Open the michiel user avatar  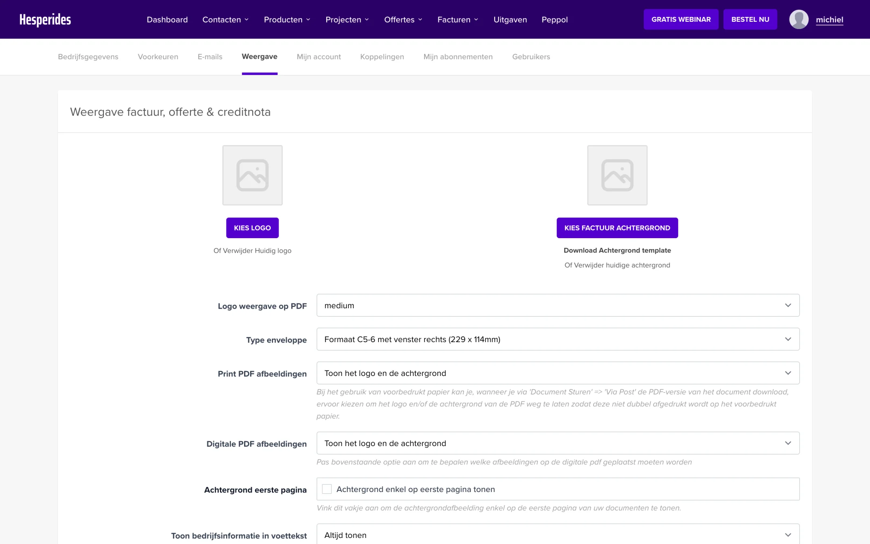[x=799, y=19]
